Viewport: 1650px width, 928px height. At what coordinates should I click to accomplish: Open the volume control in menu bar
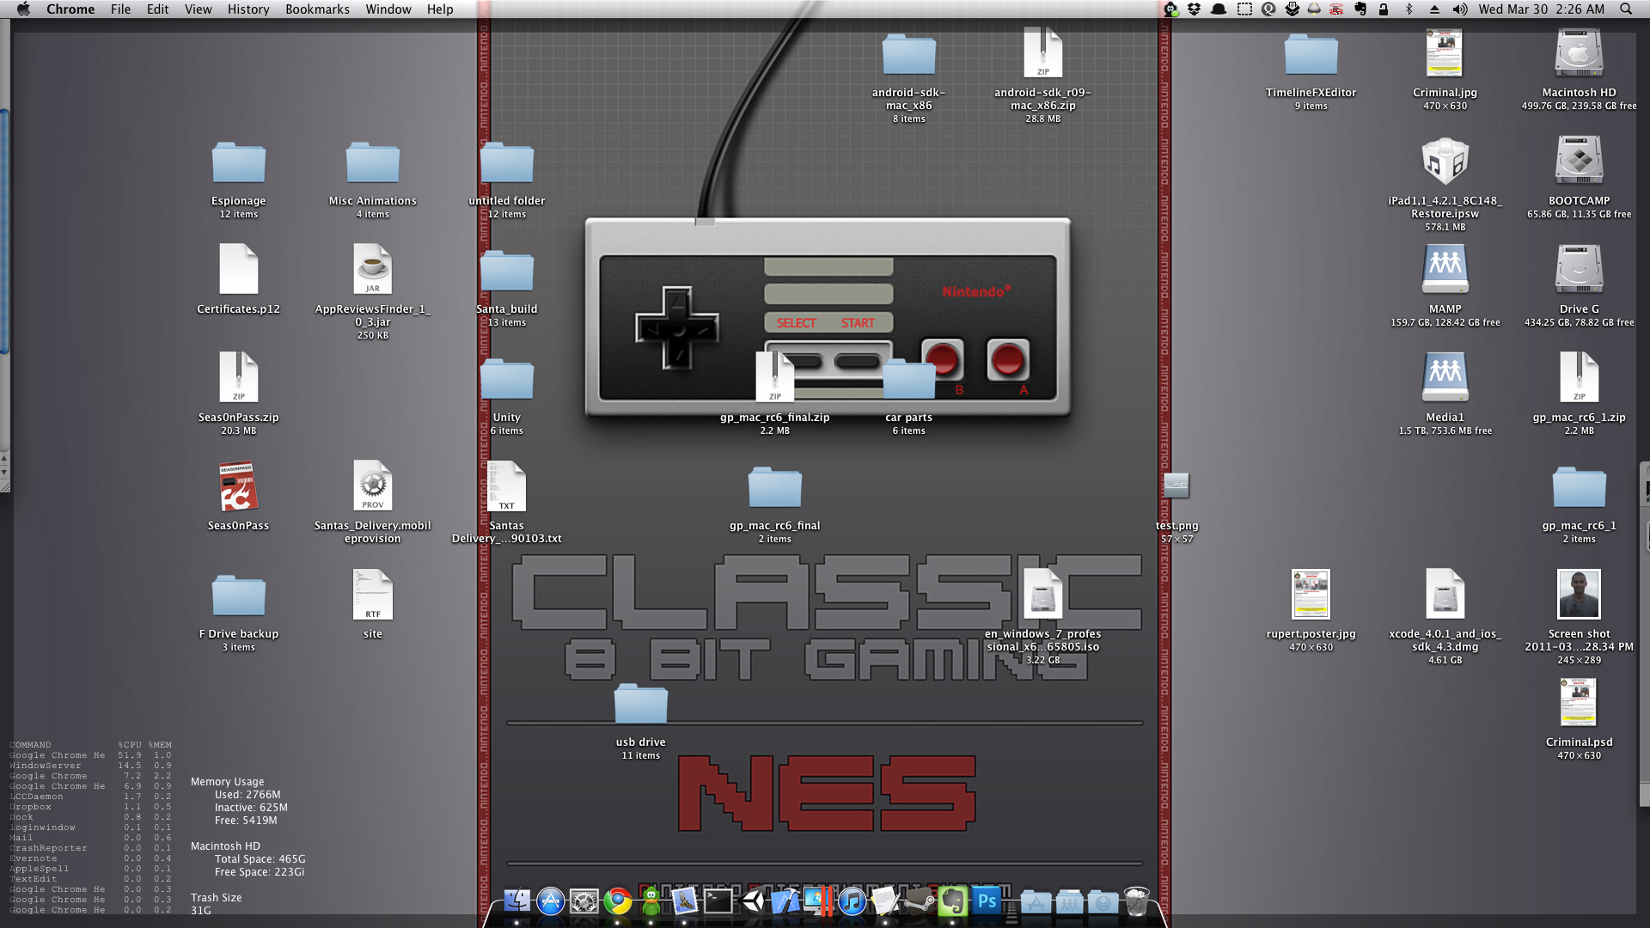pyautogui.click(x=1459, y=9)
